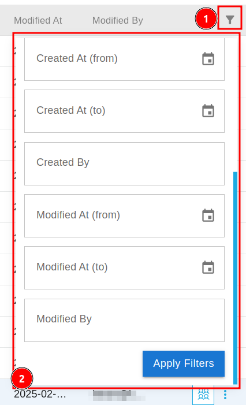This screenshot has height=405, width=246.
Task: Sort by Modified At column header
Action: point(38,20)
